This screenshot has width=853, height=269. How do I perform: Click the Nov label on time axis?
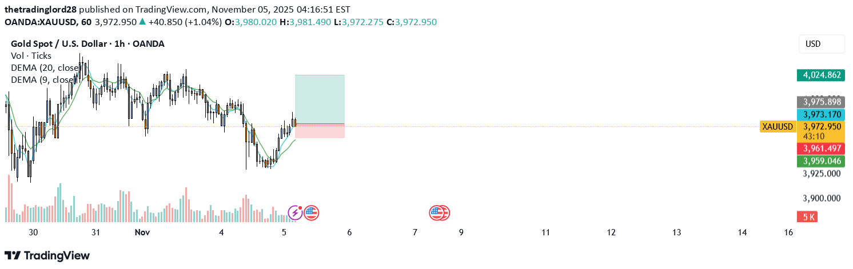pos(142,232)
